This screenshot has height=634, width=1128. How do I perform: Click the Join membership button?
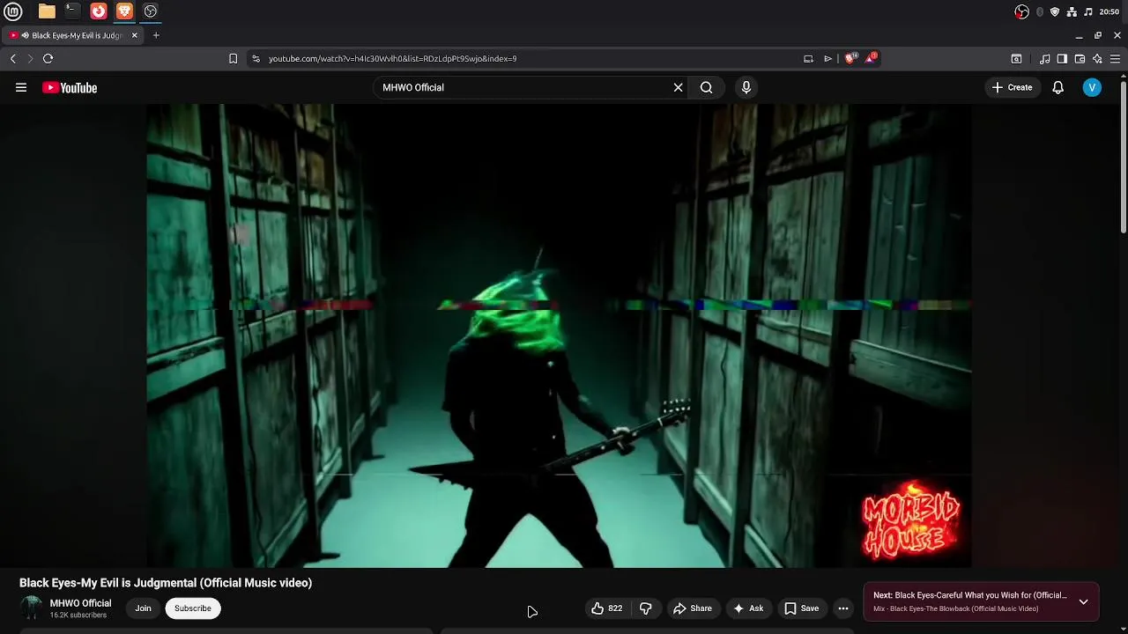tap(143, 608)
